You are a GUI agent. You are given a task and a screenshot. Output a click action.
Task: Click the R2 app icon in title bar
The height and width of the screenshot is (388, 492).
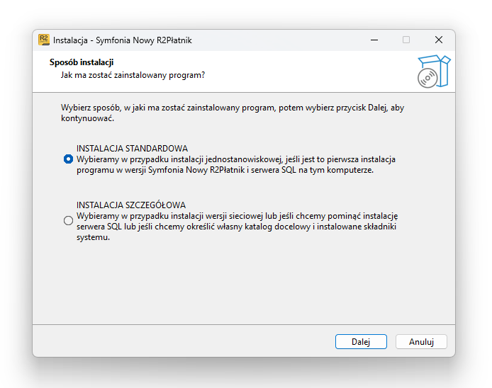[44, 40]
